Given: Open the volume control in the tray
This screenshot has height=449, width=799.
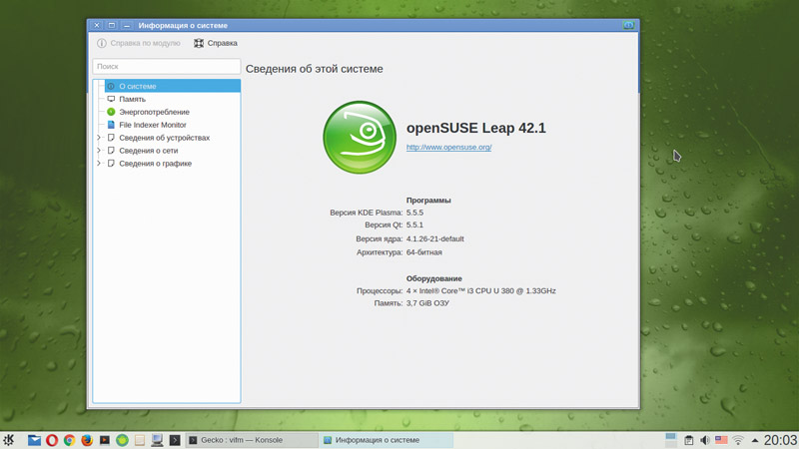Looking at the screenshot, I should point(705,440).
